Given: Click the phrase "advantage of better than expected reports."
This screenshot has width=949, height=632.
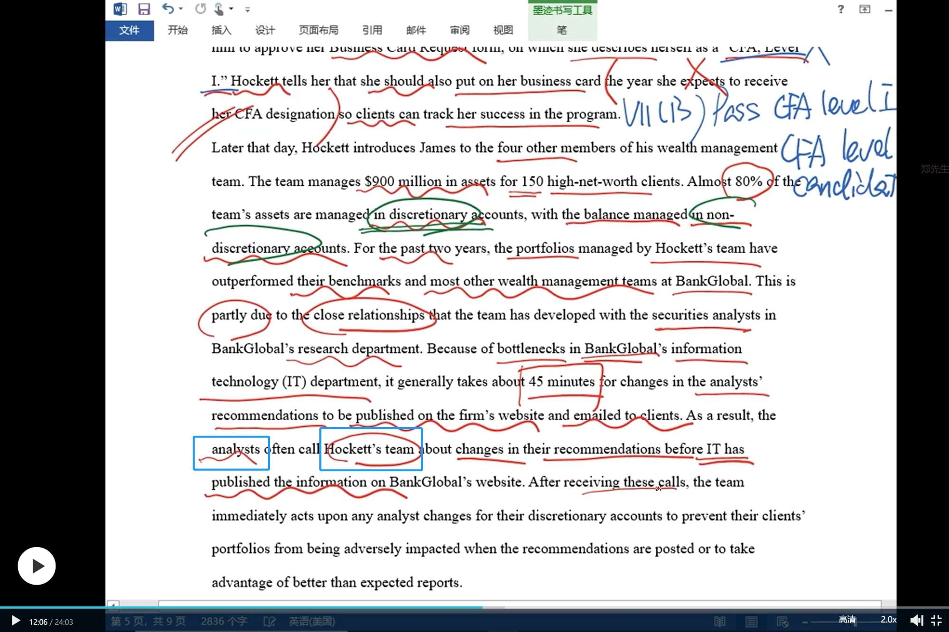Looking at the screenshot, I should pyautogui.click(x=337, y=582).
